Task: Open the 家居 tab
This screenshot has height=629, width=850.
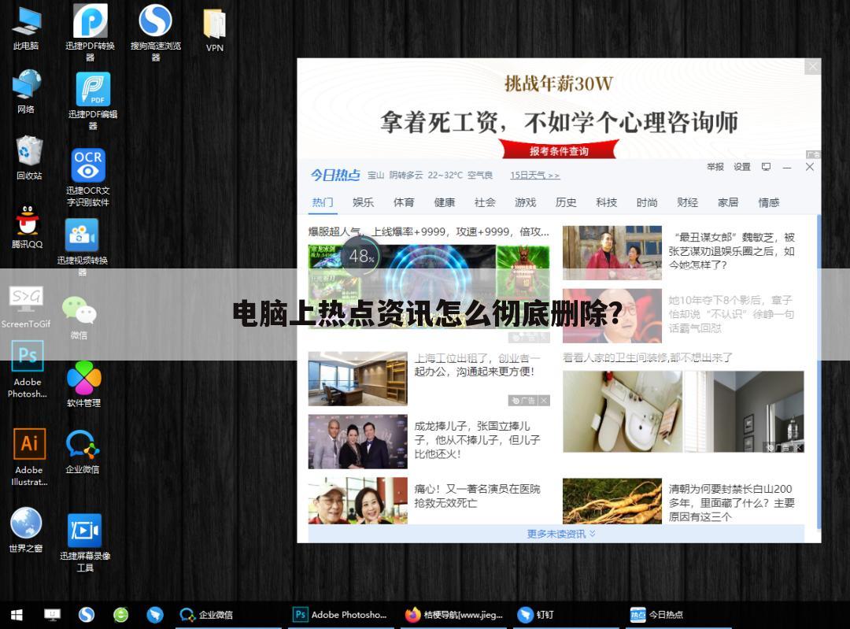Action: point(728,202)
